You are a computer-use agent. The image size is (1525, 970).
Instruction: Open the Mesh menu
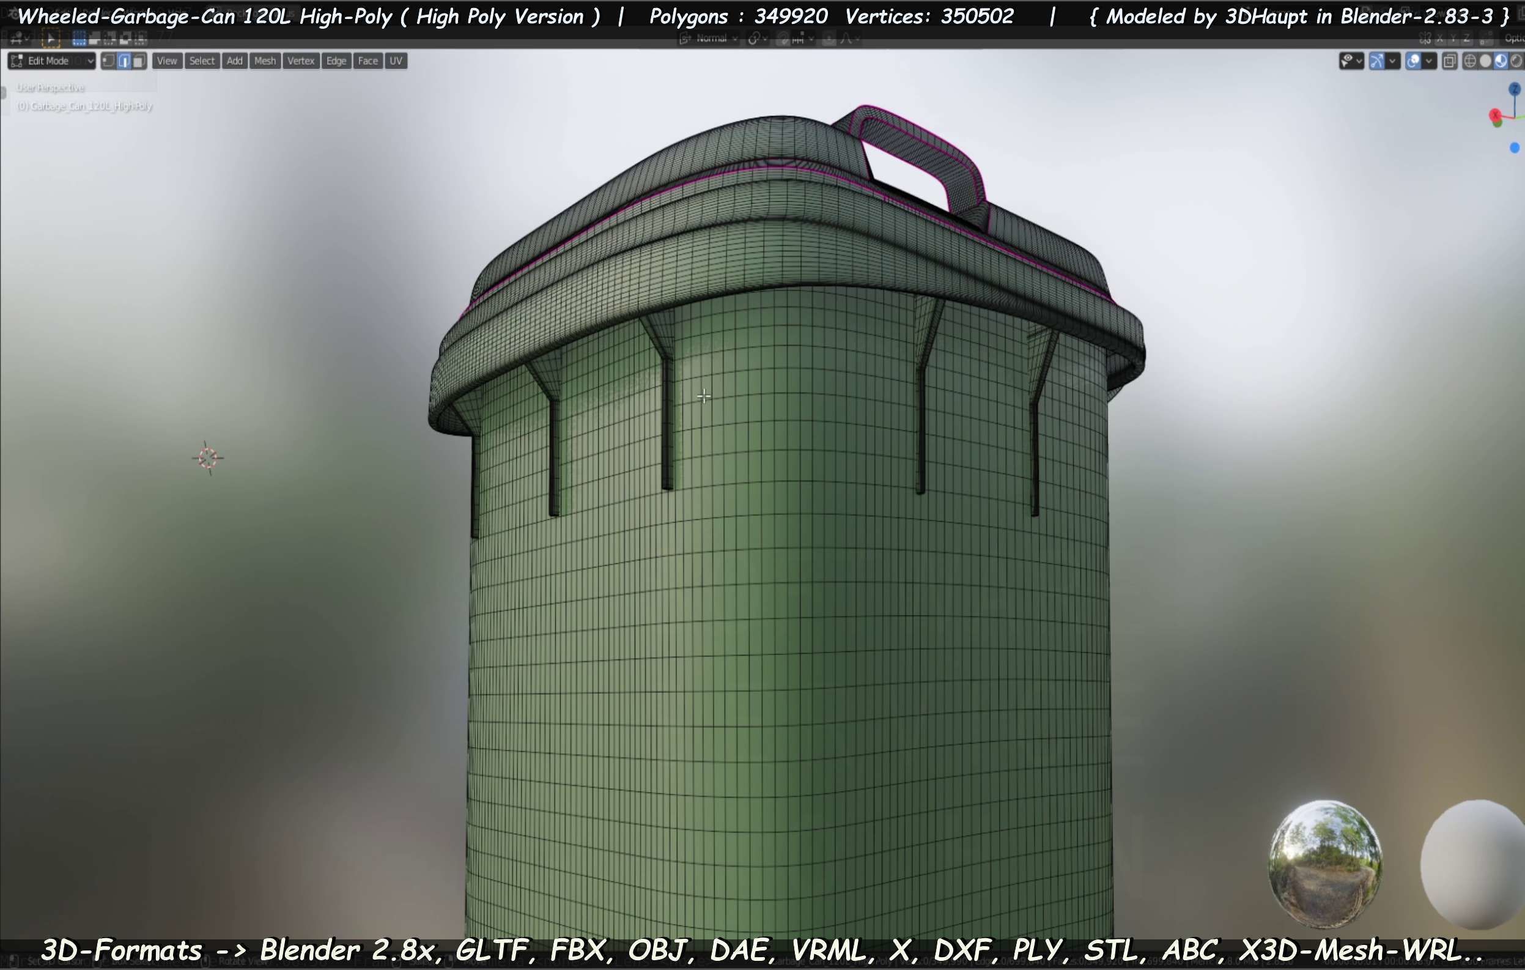(x=265, y=61)
